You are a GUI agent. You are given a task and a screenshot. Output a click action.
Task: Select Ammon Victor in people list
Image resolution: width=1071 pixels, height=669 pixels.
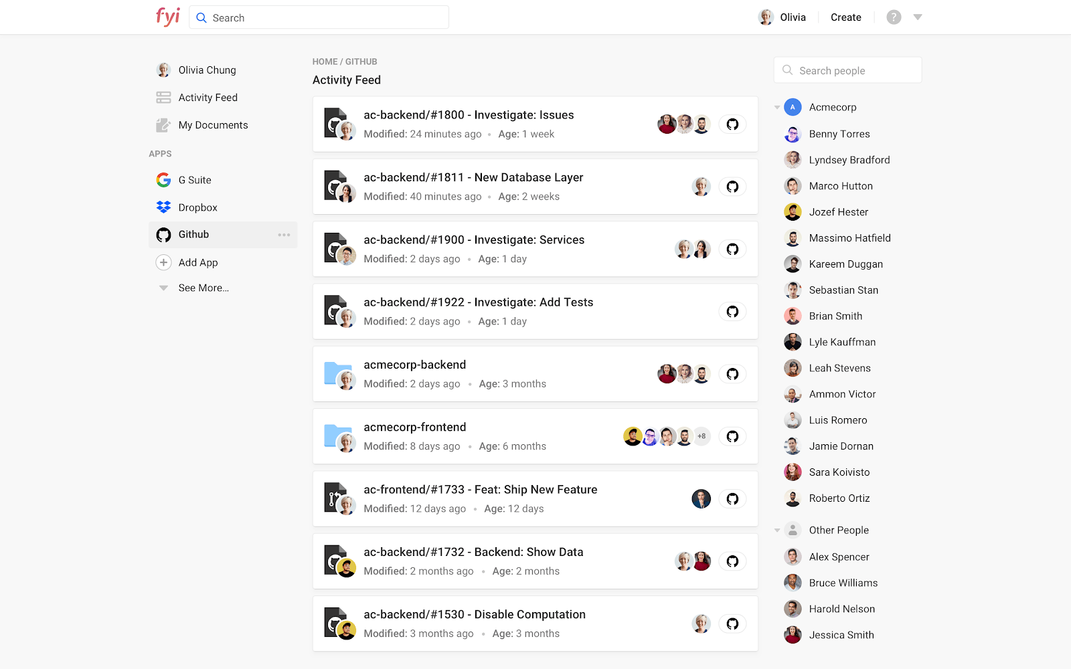click(830, 394)
